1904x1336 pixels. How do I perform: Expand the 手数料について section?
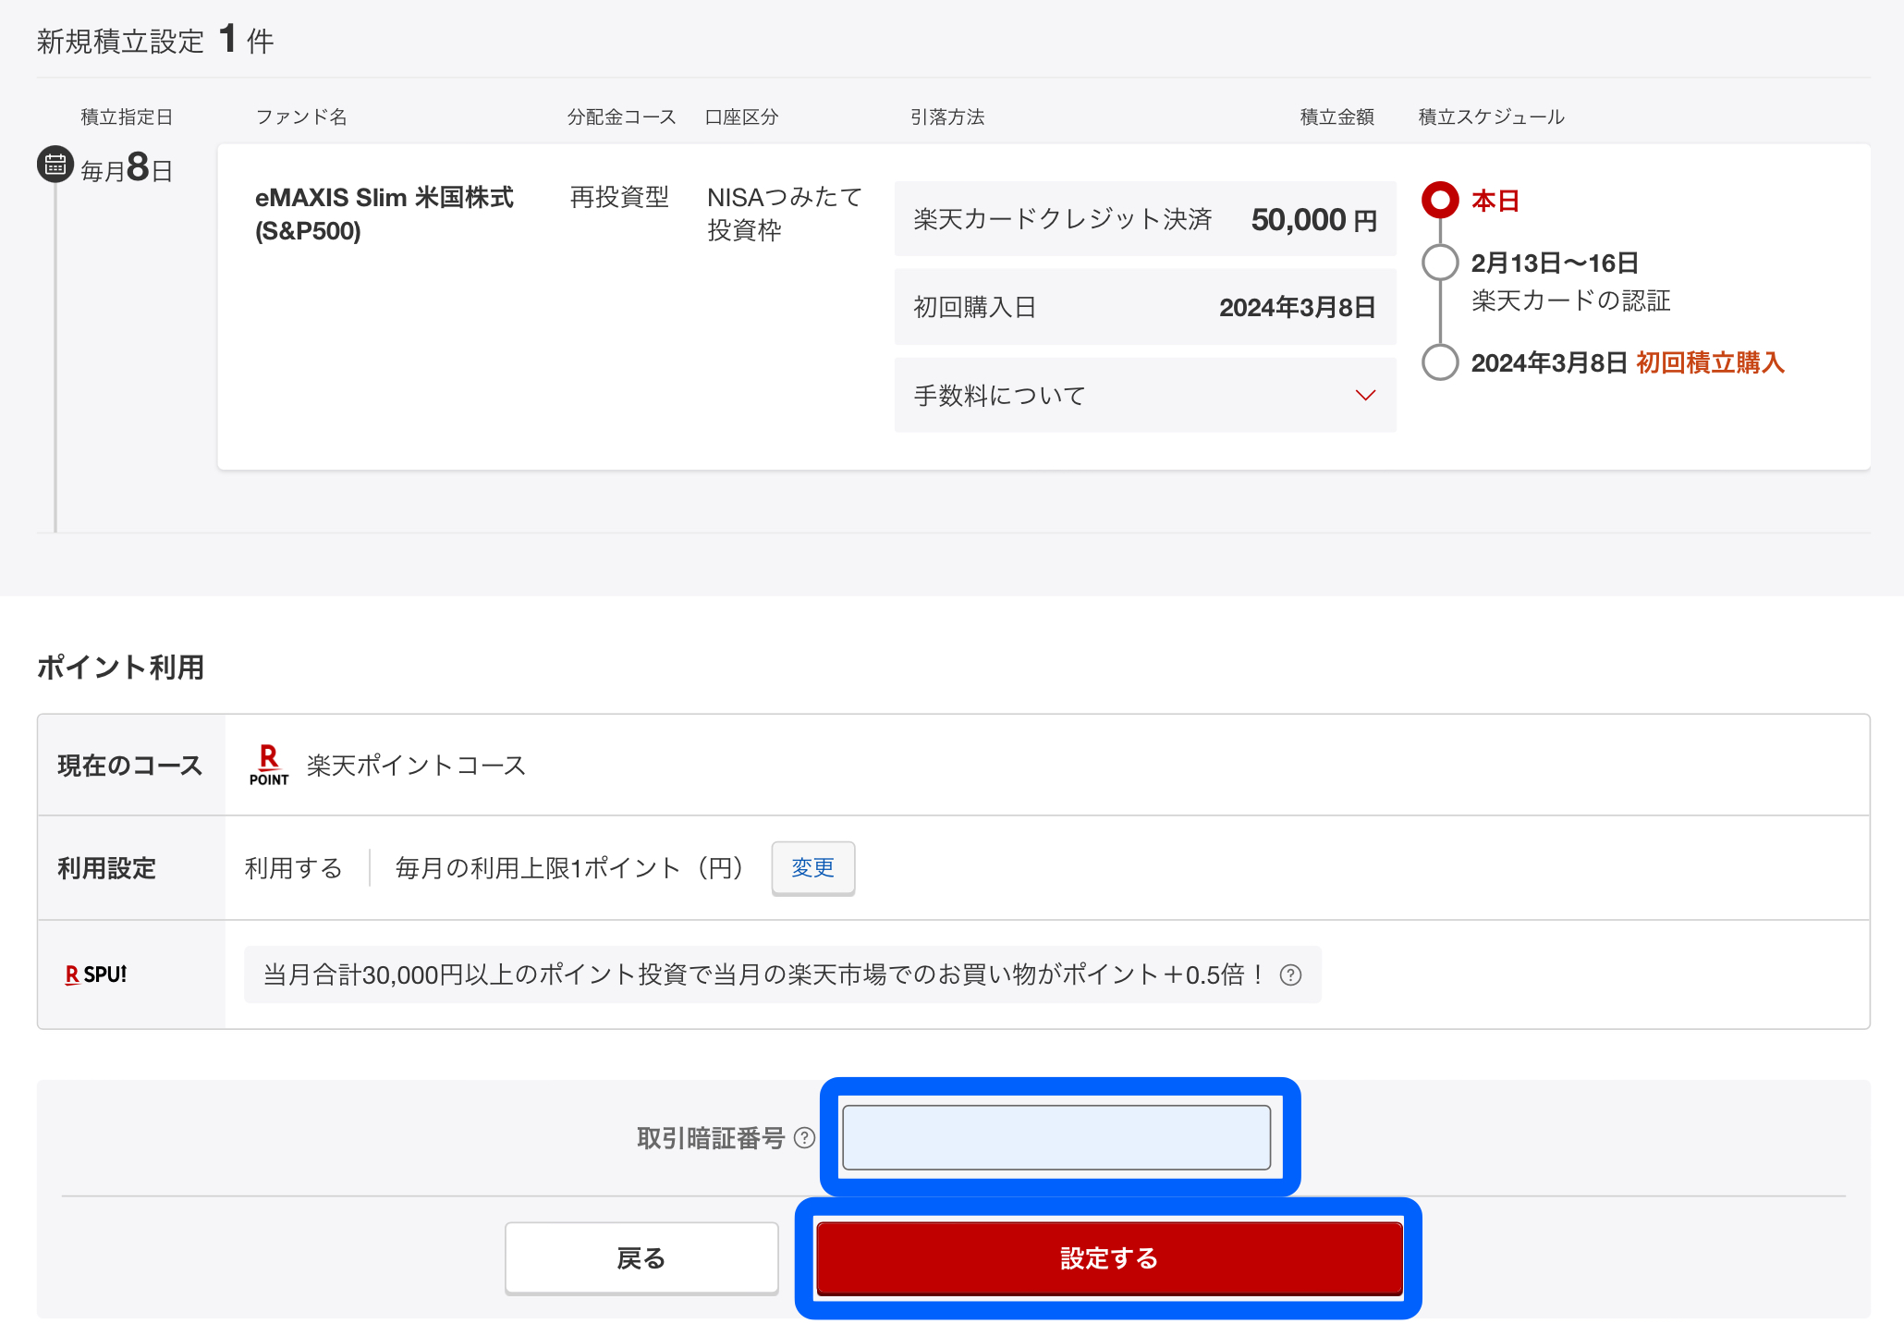tap(1145, 395)
